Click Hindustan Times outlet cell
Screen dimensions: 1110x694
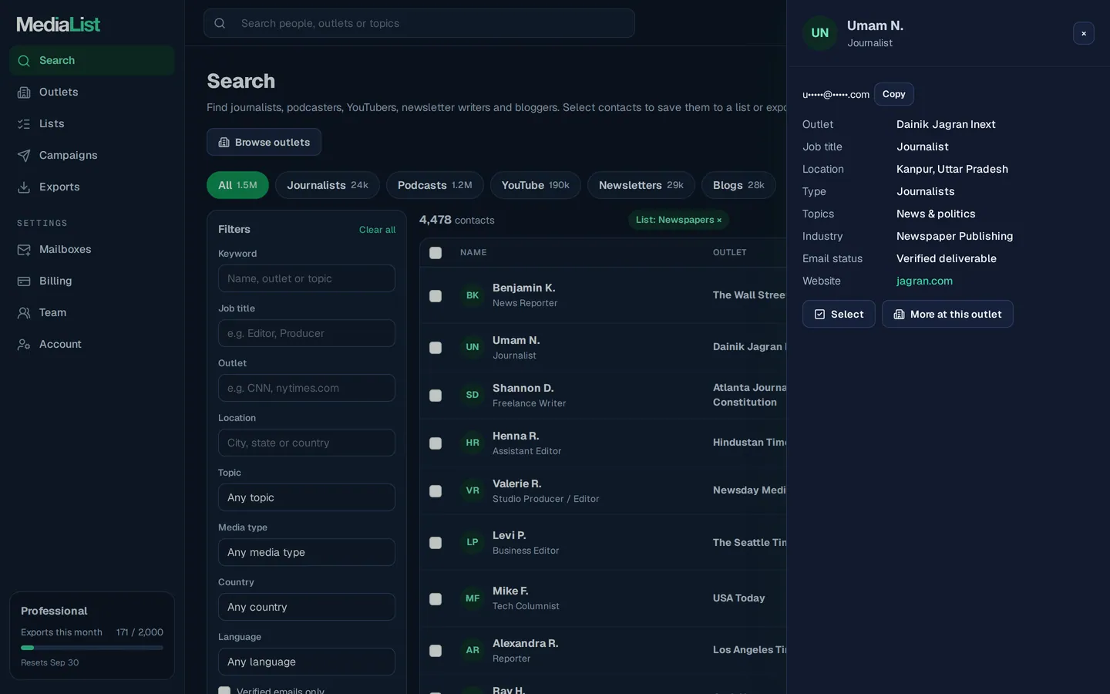(x=749, y=443)
